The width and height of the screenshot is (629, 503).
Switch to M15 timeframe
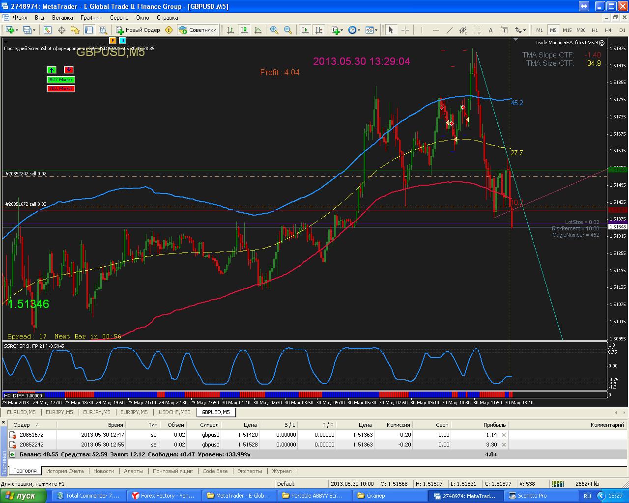(567, 30)
